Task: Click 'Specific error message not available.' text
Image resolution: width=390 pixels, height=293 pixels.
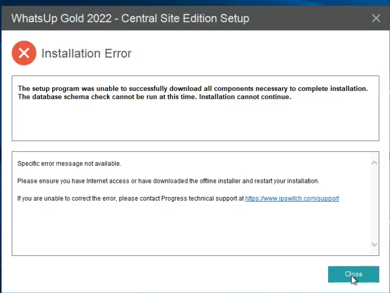Action: click(x=69, y=164)
